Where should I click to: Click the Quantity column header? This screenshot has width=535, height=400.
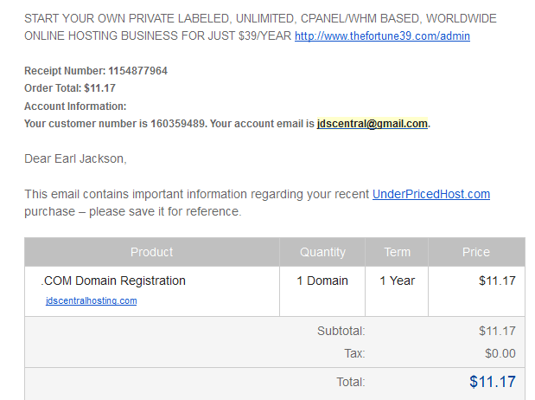322,252
